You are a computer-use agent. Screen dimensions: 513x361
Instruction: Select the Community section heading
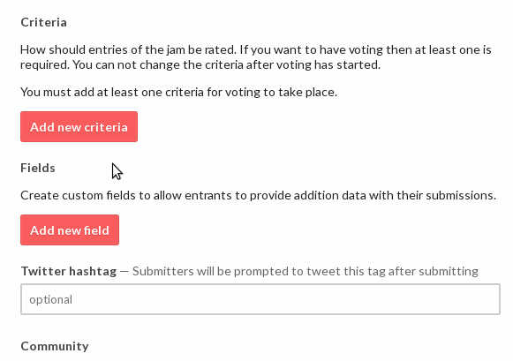tap(55, 346)
